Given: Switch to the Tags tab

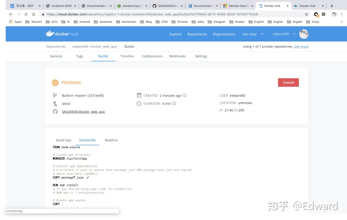Looking at the screenshot, I should [x=80, y=56].
